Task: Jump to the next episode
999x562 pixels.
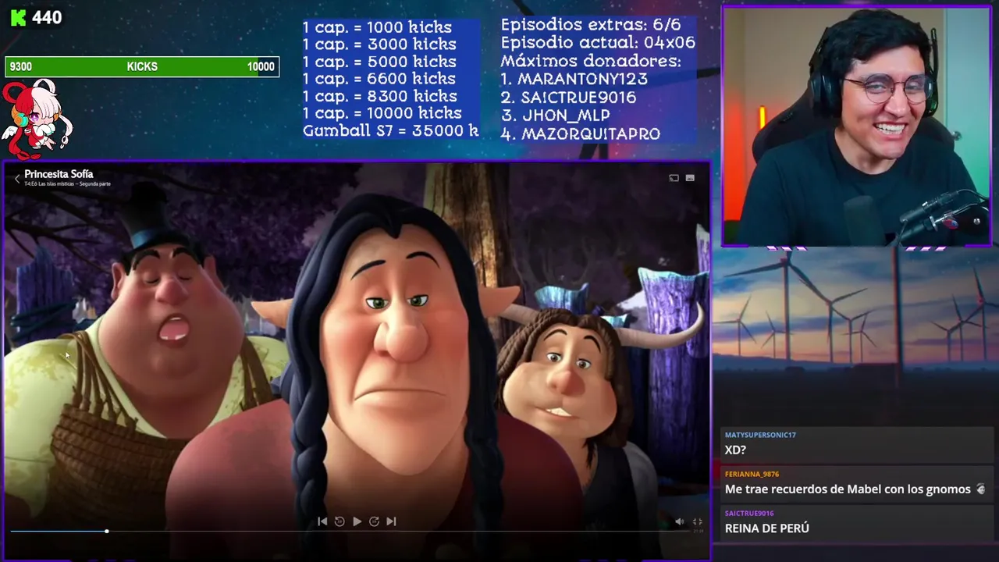Action: pyautogui.click(x=391, y=521)
